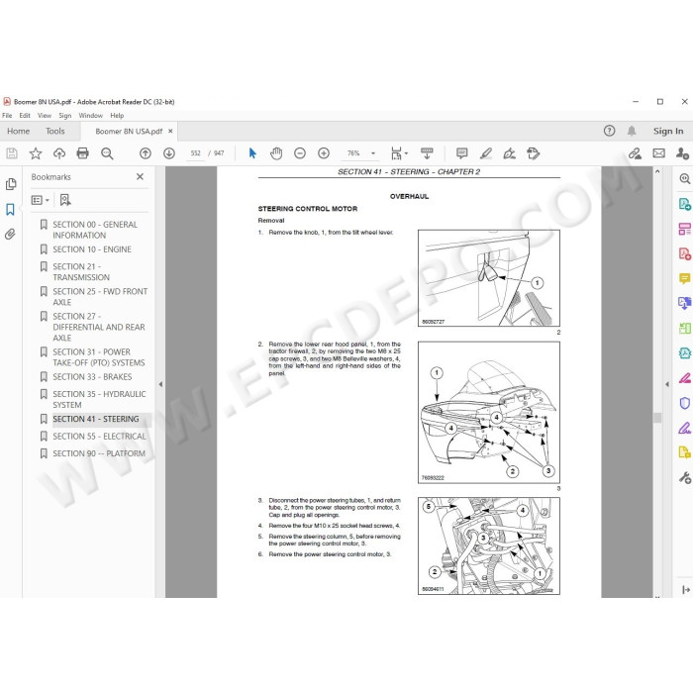The width and height of the screenshot is (693, 693).
Task: Click the document vertical scrollbar thumb
Action: [x=657, y=418]
